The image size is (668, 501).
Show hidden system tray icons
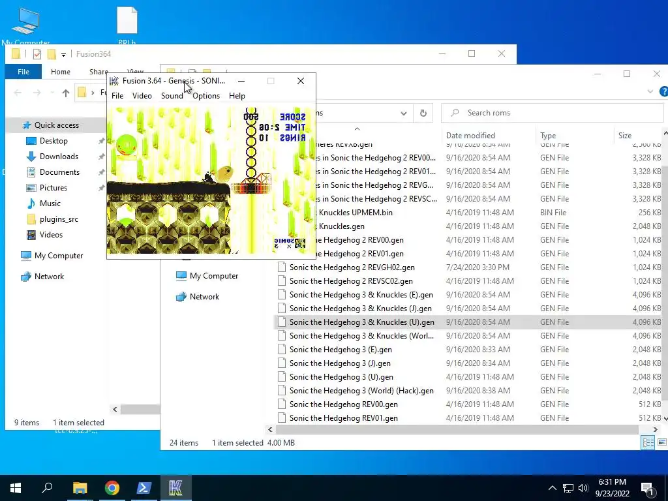click(x=552, y=488)
